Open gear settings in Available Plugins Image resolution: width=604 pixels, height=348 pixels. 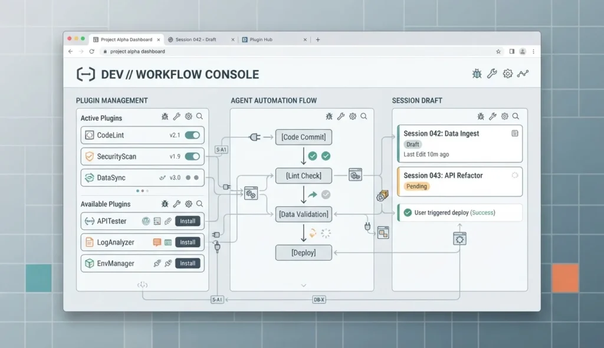point(188,204)
